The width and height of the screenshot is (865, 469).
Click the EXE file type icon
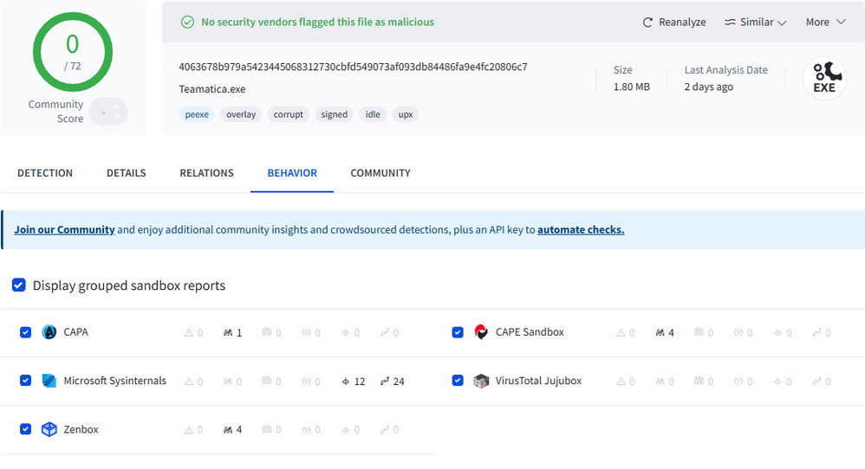(825, 78)
